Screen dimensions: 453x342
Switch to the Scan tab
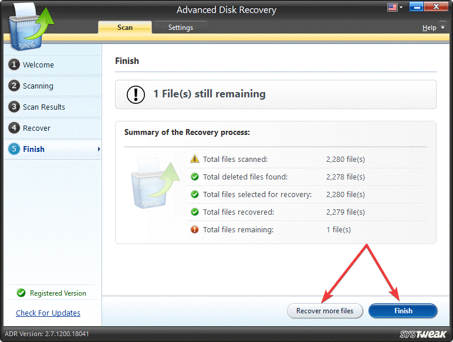coord(125,28)
